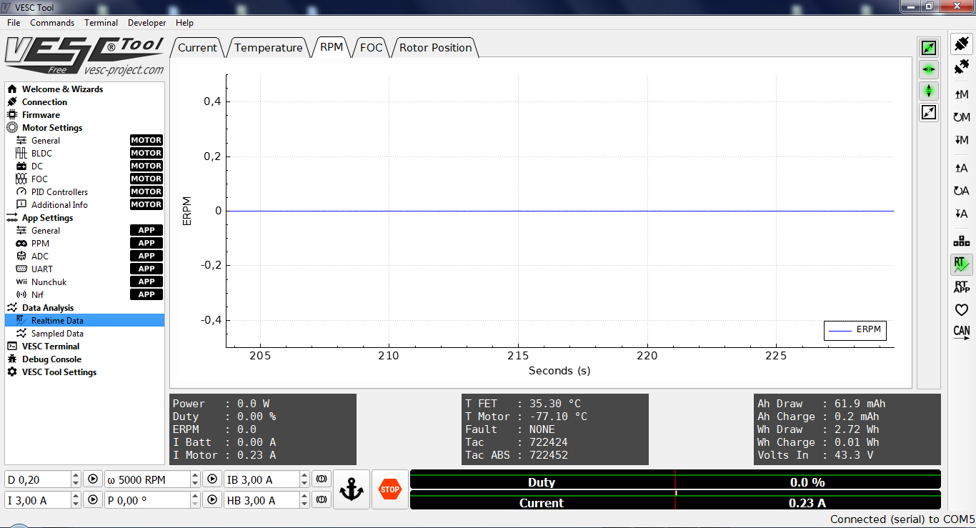
Task: Activate the CAN forward icon
Action: (961, 332)
